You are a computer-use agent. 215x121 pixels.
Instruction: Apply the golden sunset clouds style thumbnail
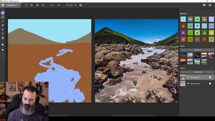click(204, 55)
